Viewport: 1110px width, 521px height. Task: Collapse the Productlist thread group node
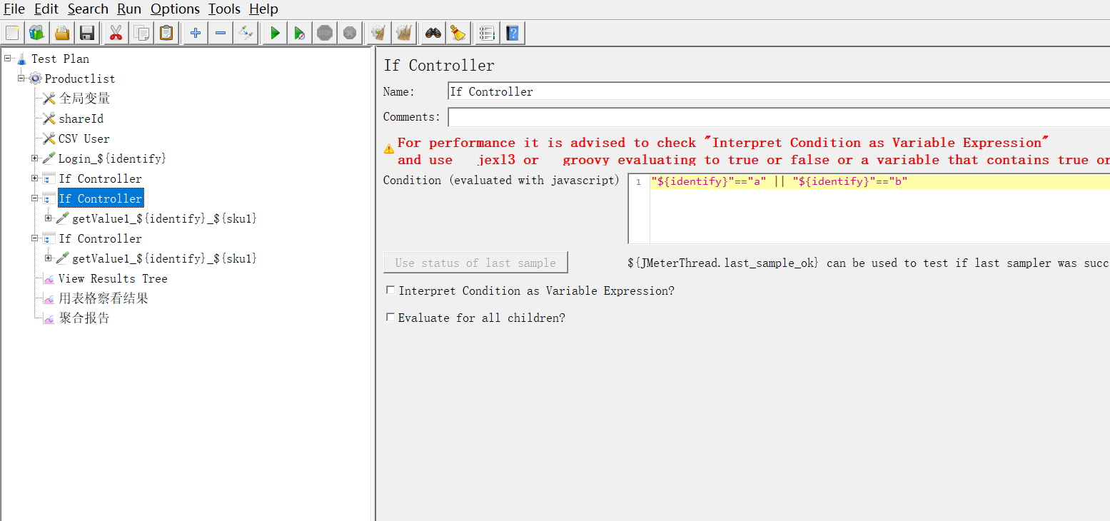(x=21, y=78)
